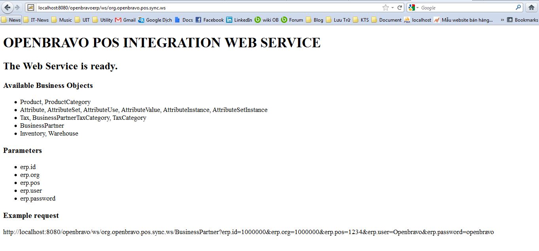
Task: Open the Forum bookmark
Action: click(292, 20)
